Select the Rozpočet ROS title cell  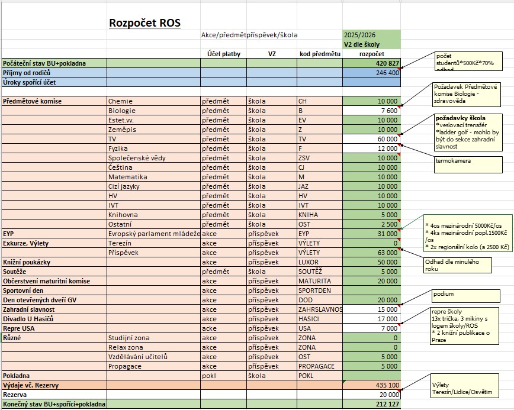[x=145, y=24]
